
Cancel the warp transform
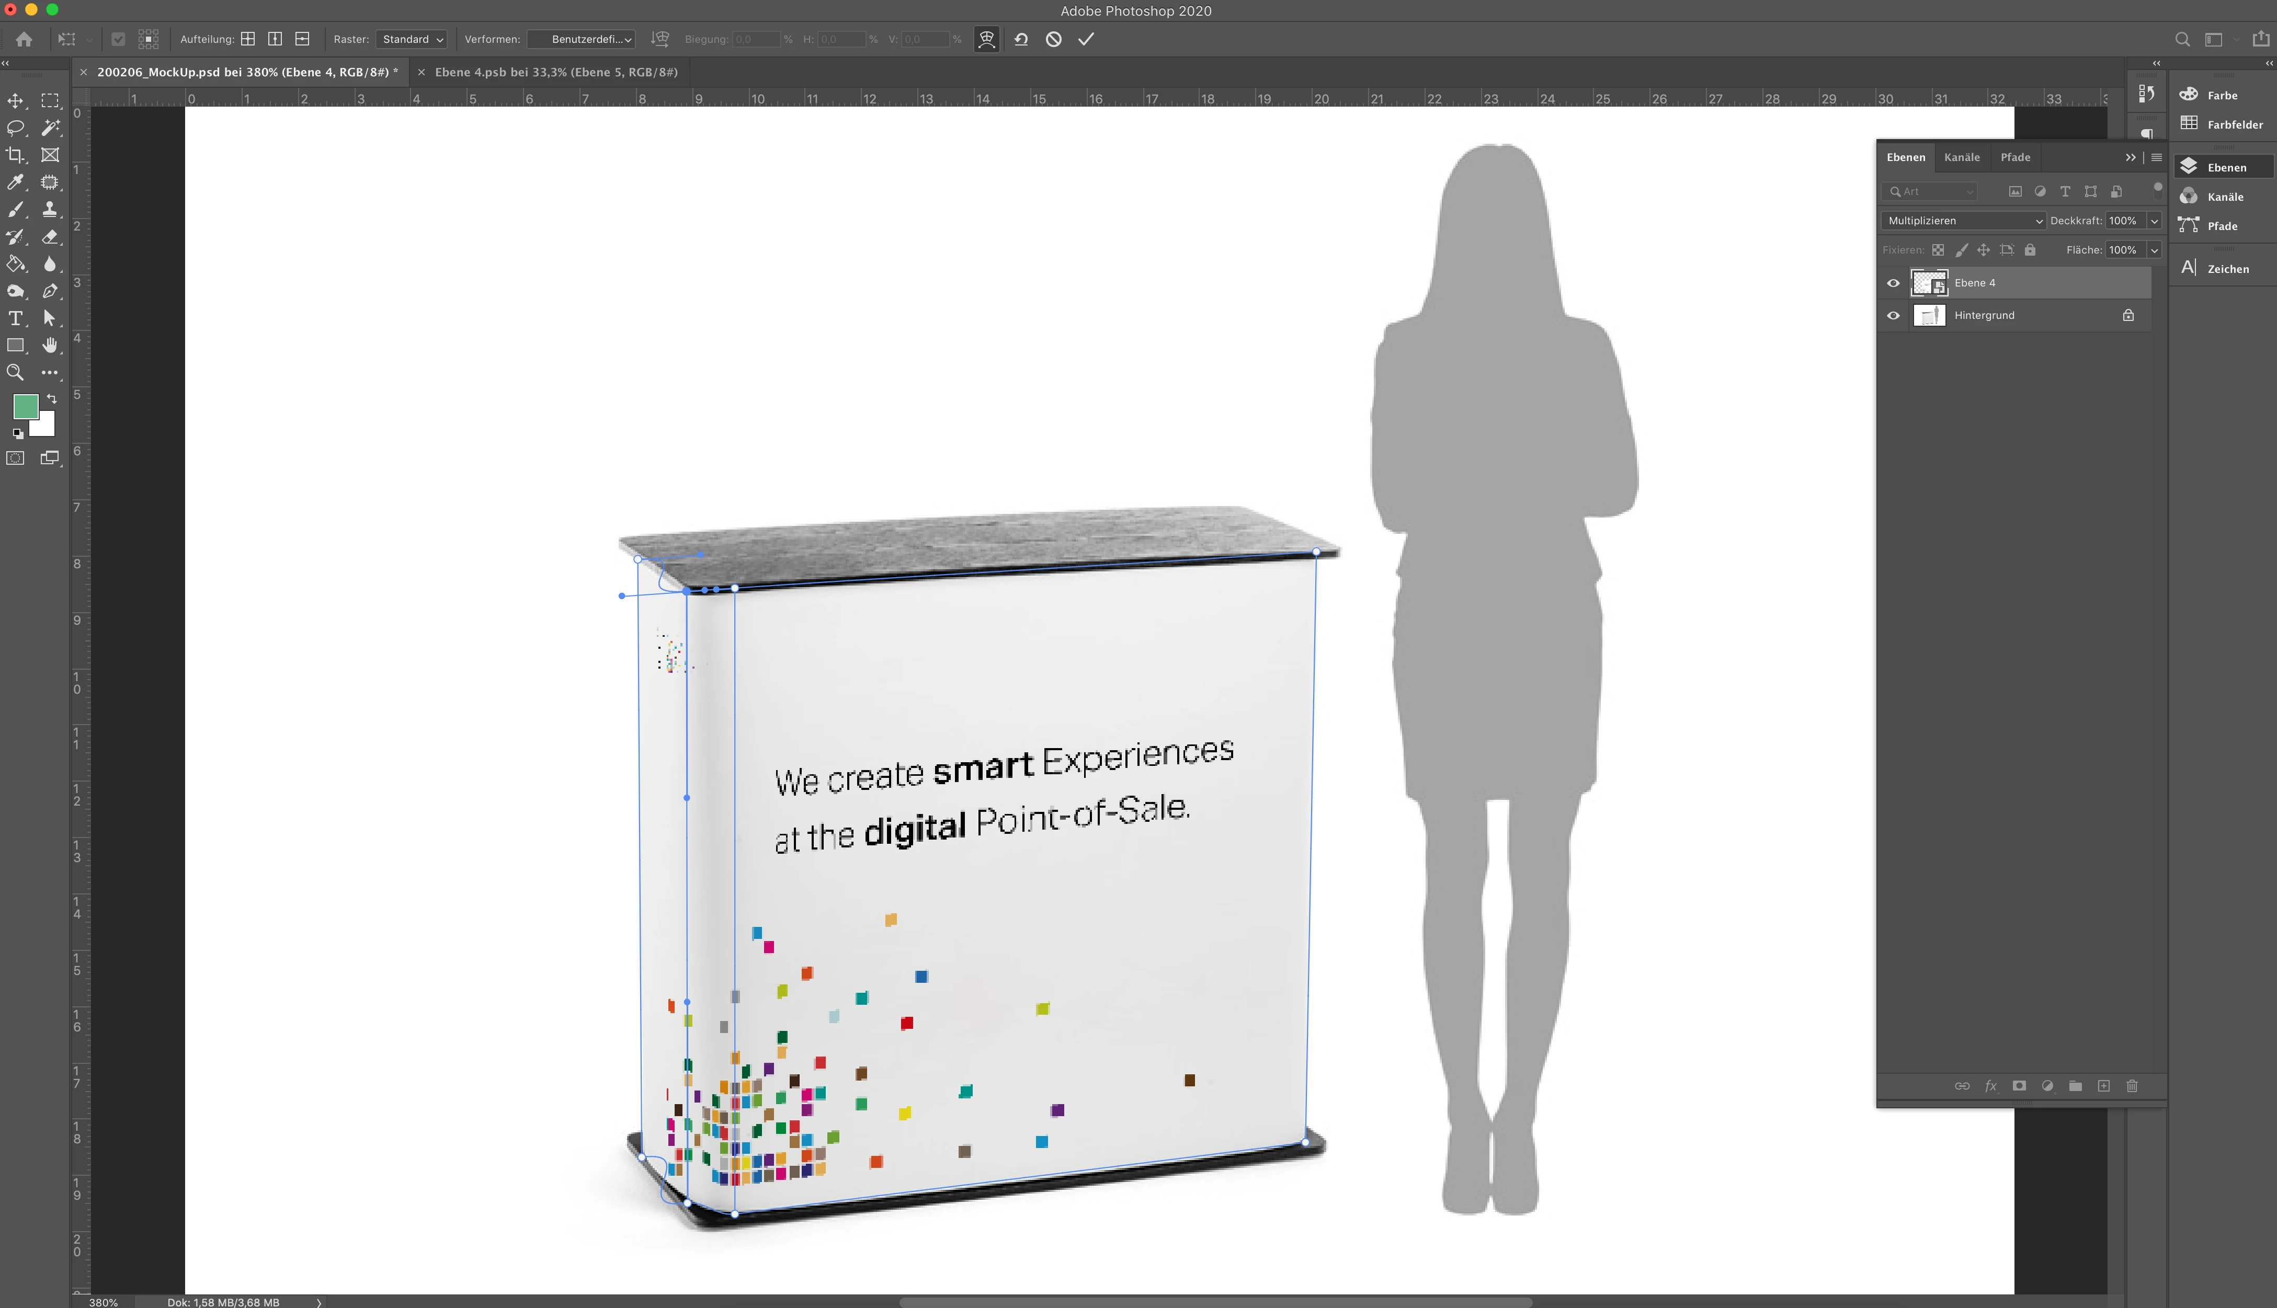point(1053,40)
